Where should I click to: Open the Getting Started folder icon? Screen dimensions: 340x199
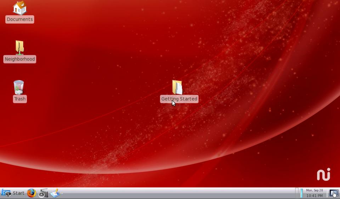coord(177,87)
